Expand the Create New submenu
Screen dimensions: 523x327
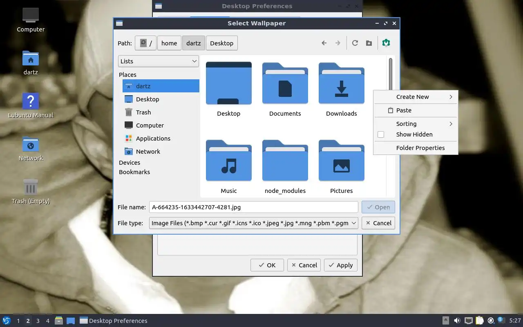coord(416,97)
